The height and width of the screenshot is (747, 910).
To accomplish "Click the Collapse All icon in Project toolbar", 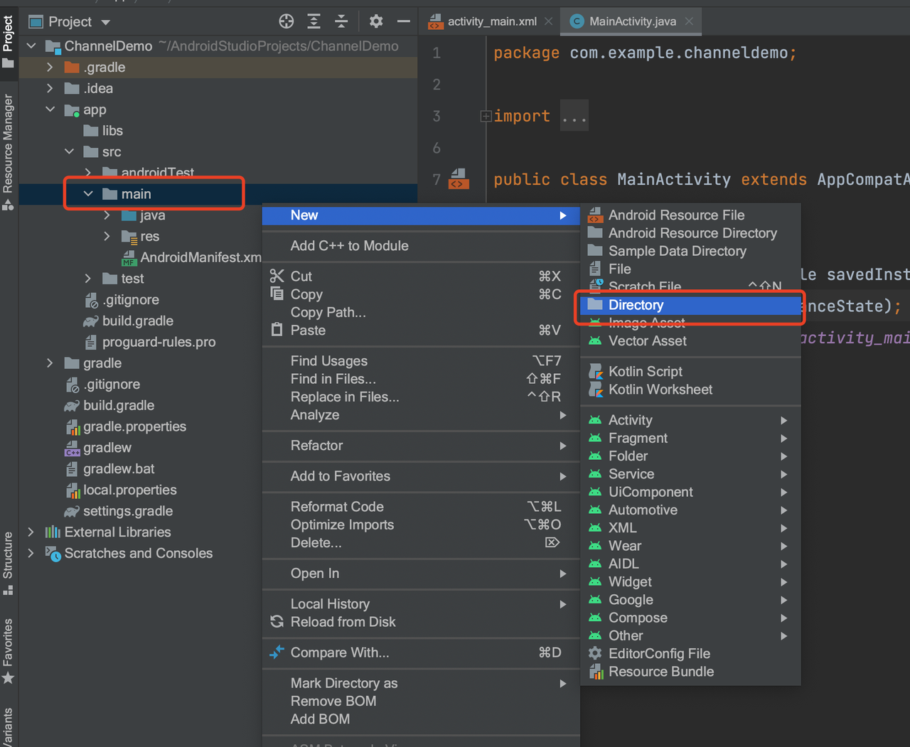I will pyautogui.click(x=341, y=21).
